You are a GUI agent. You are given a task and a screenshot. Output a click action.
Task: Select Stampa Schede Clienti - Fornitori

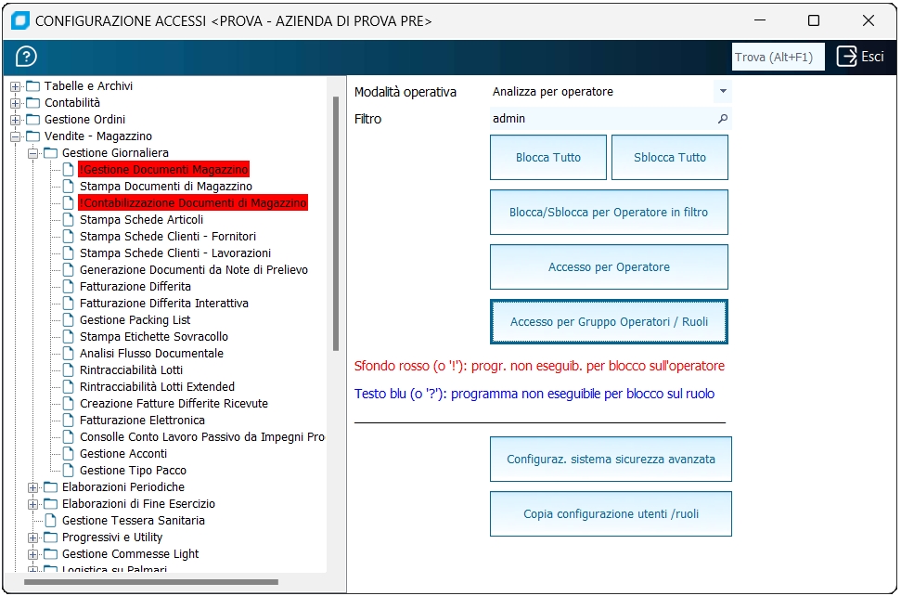(168, 236)
